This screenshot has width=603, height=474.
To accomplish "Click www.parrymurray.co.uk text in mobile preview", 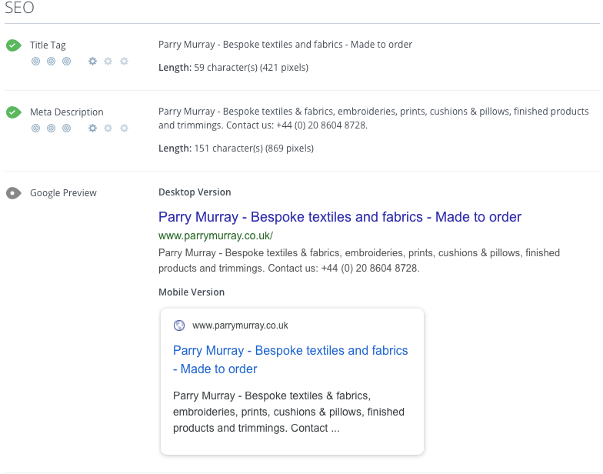I will click(x=240, y=325).
